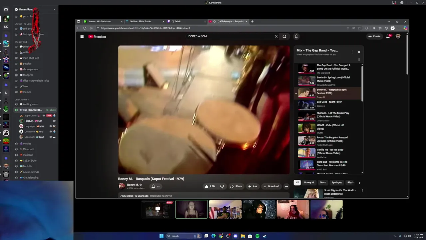Open more actions menu under the video
426x240 pixels.
(286, 186)
